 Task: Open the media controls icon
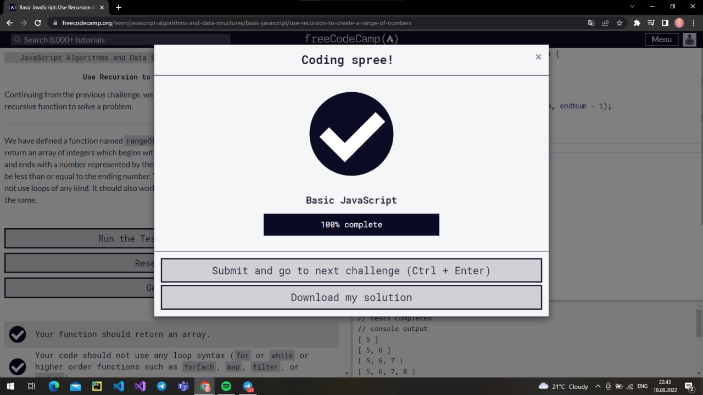pos(651,23)
